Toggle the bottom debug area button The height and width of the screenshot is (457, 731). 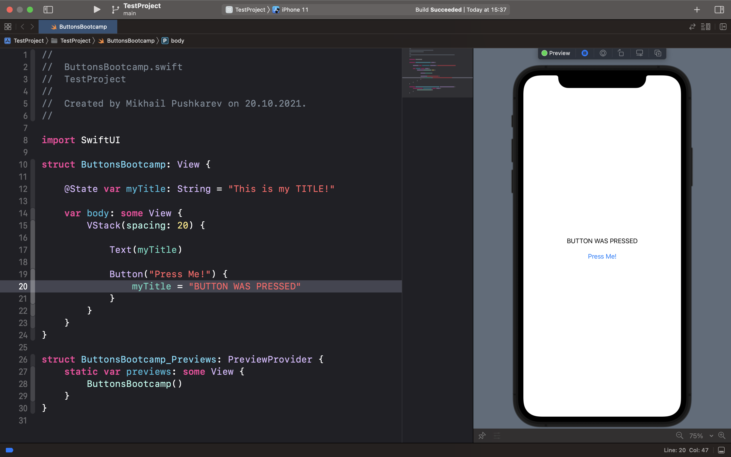(x=721, y=450)
